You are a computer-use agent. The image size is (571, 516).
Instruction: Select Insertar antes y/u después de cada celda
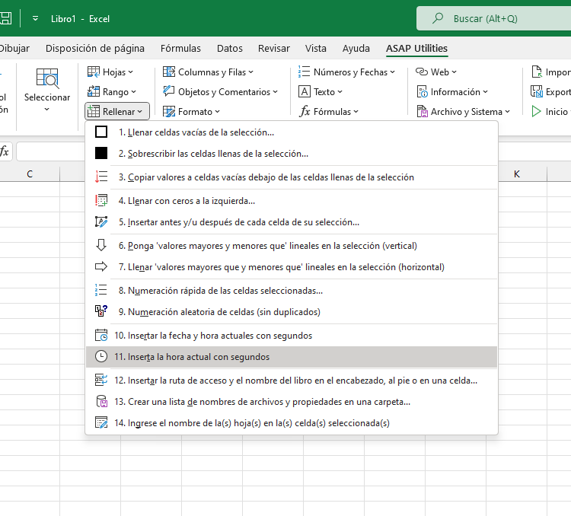tap(292, 222)
